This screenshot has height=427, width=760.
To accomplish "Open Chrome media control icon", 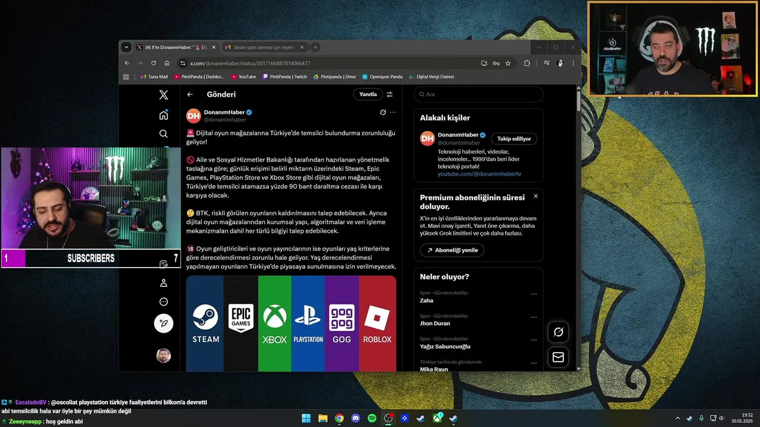I will click(546, 63).
